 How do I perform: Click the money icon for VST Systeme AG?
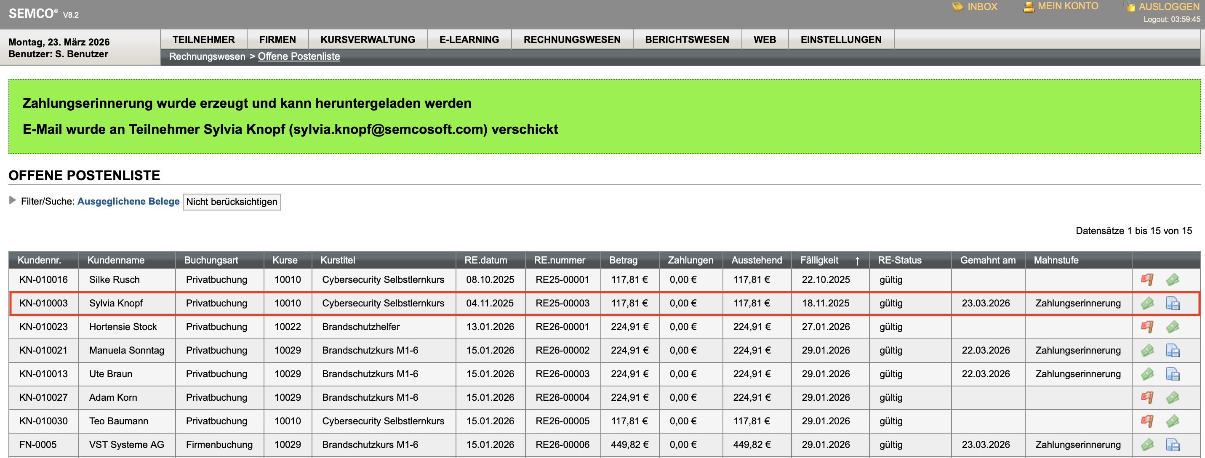1147,445
